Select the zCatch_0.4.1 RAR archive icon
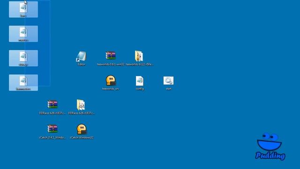The image size is (300, 169). click(x=52, y=129)
